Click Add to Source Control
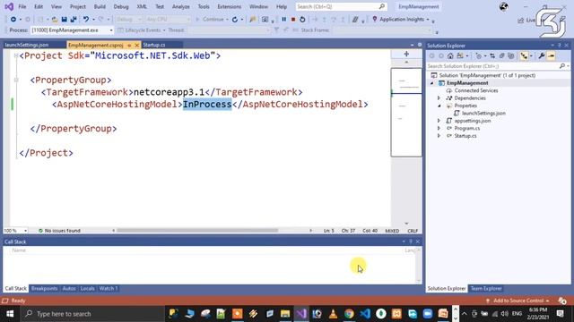This screenshot has width=574, height=322. click(518, 301)
